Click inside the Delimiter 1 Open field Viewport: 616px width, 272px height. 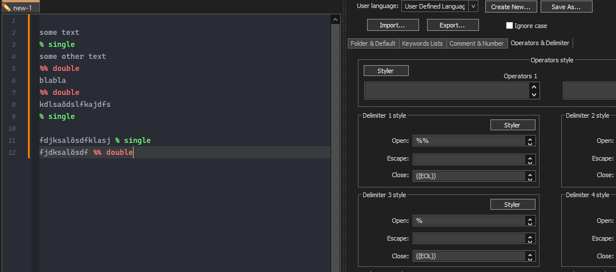(x=469, y=141)
